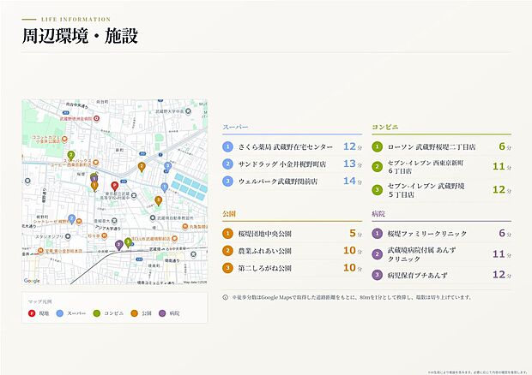
Task: Click the 病児保育プチあんず entry
Action: [x=418, y=275]
